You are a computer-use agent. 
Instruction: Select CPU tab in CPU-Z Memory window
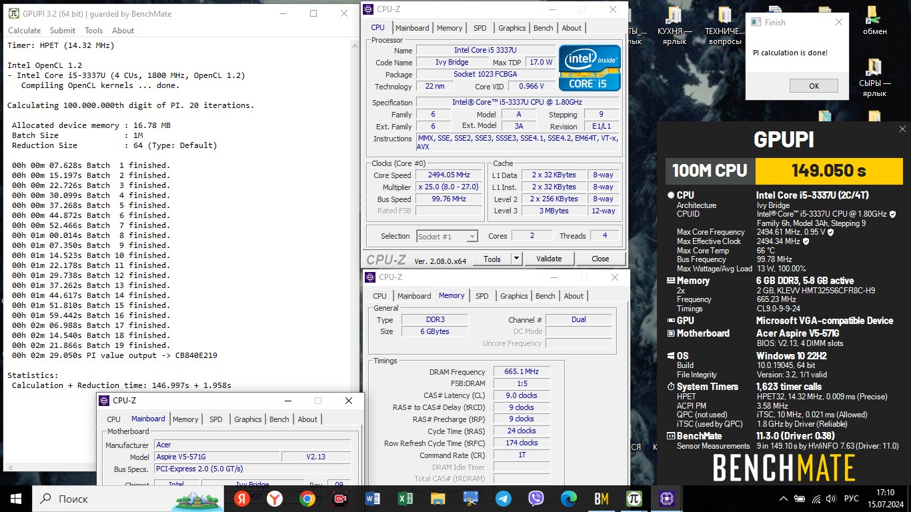coord(379,296)
